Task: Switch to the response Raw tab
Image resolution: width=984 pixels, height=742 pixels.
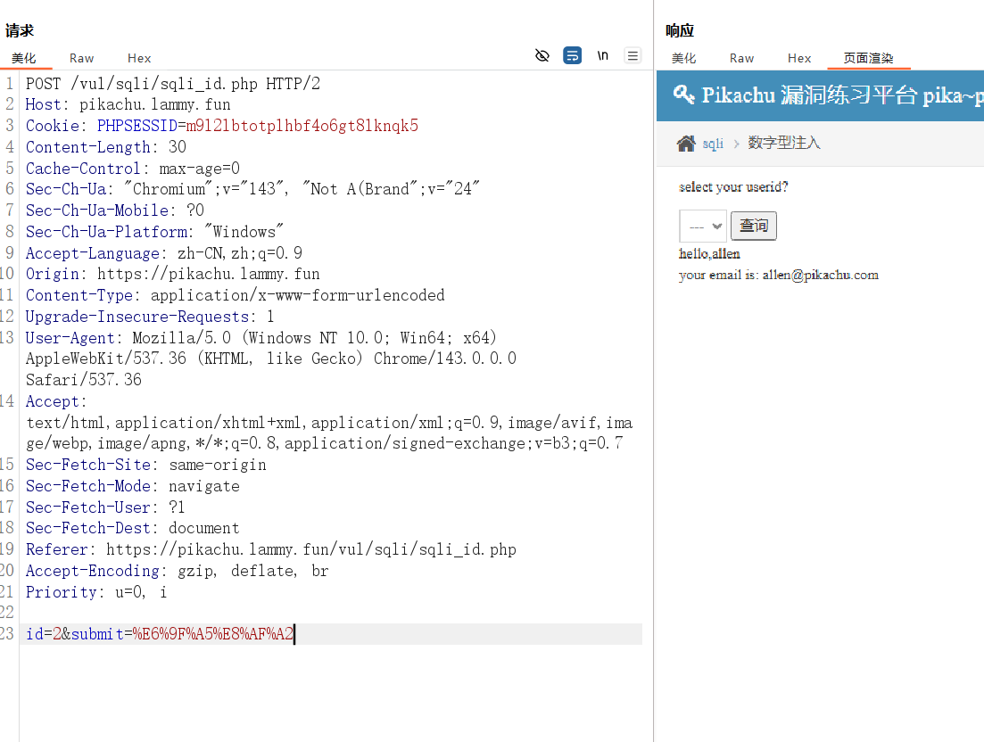Action: pos(741,58)
